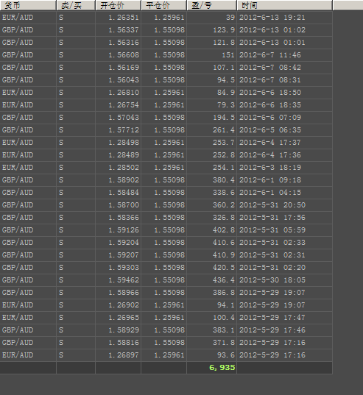Click the time cell 2012-6-1 04:15
The width and height of the screenshot is (363, 395).
(x=270, y=193)
